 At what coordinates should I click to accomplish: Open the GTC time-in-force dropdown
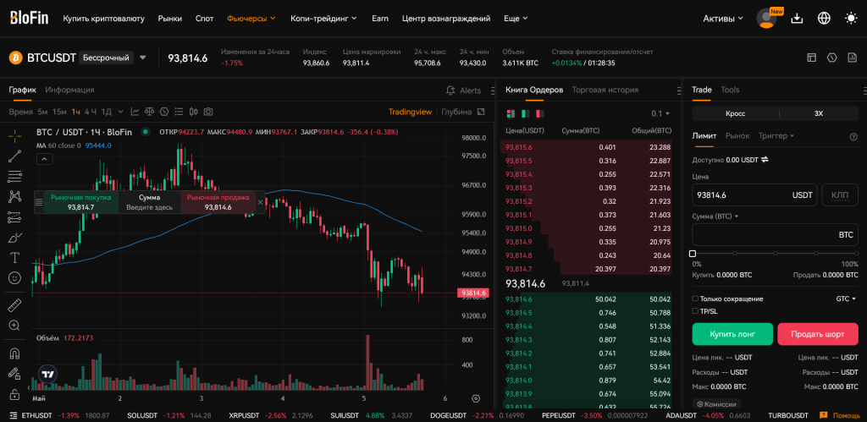[x=846, y=299]
